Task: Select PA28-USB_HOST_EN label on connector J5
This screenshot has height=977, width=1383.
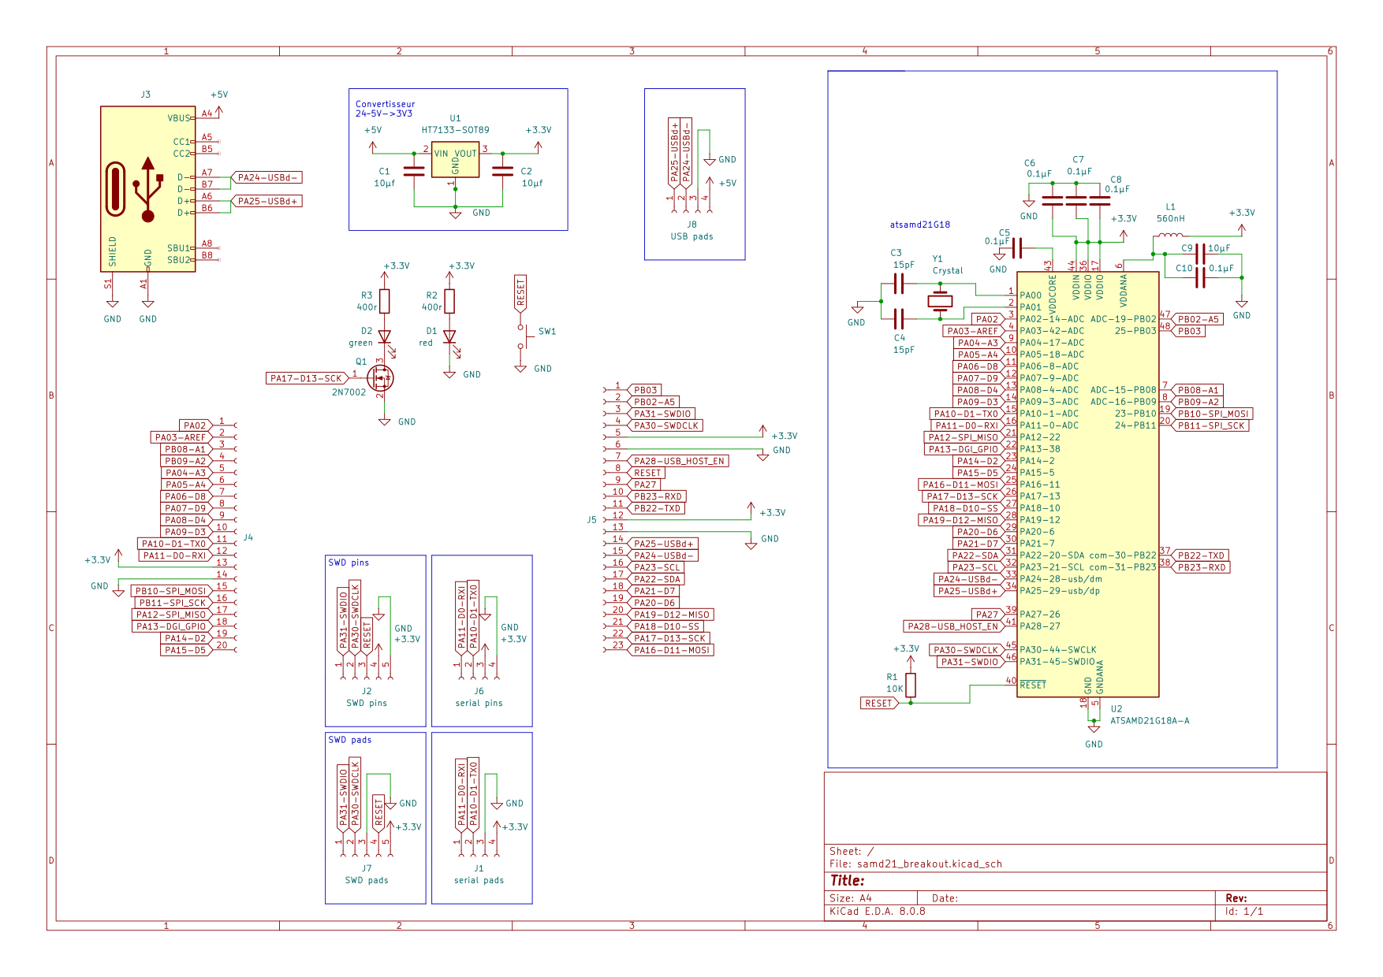Action: [x=678, y=461]
